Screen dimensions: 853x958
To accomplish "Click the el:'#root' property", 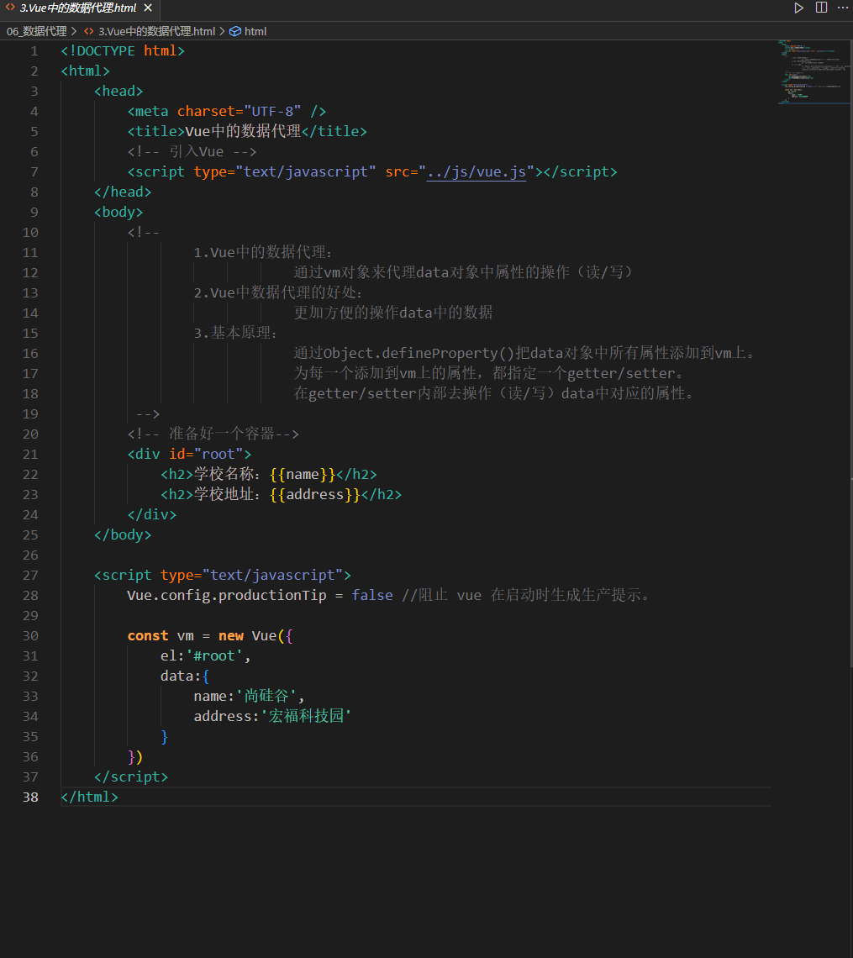I will 206,655.
